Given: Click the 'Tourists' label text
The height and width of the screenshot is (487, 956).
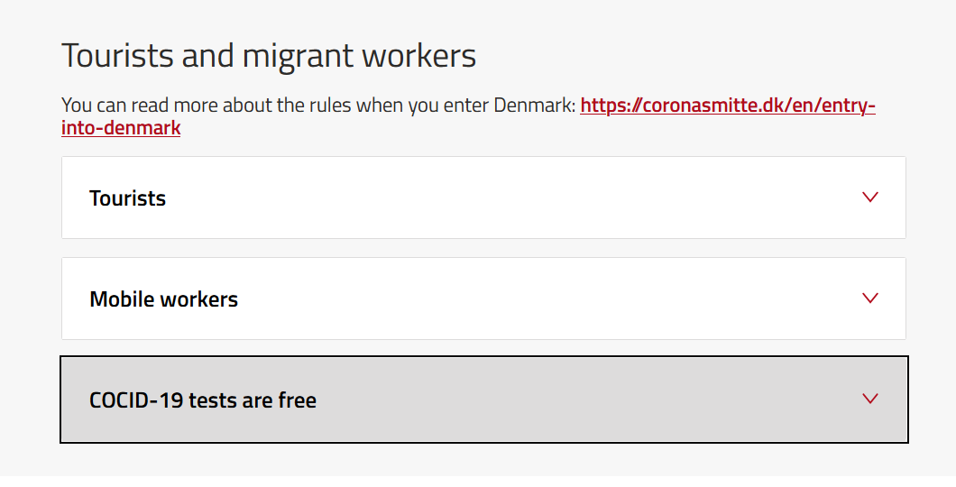Looking at the screenshot, I should click(x=127, y=198).
